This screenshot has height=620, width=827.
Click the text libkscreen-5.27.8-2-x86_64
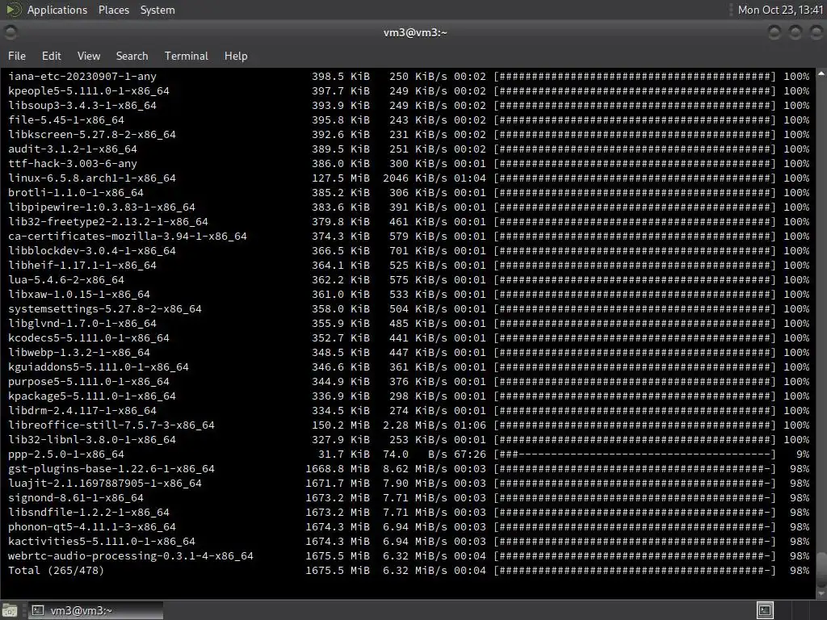pyautogui.click(x=92, y=135)
